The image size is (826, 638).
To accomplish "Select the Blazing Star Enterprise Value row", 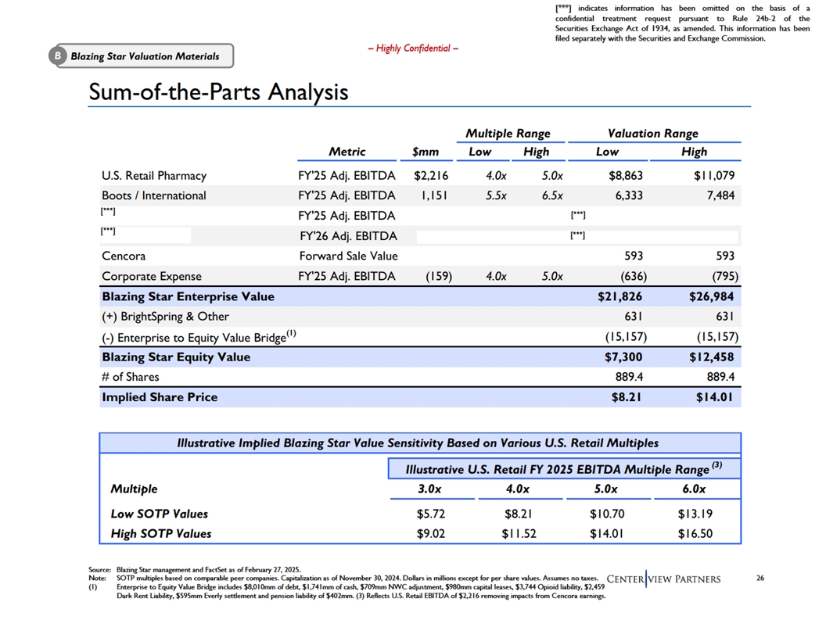I will [x=420, y=296].
